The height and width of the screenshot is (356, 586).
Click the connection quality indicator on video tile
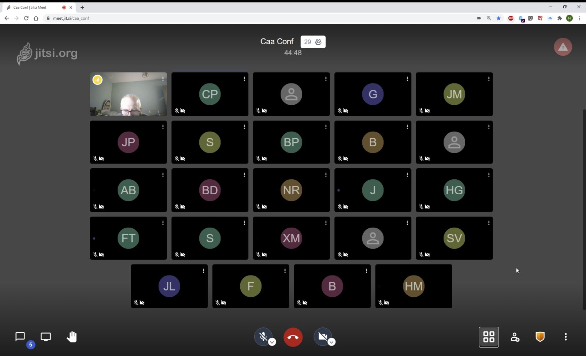pos(97,80)
